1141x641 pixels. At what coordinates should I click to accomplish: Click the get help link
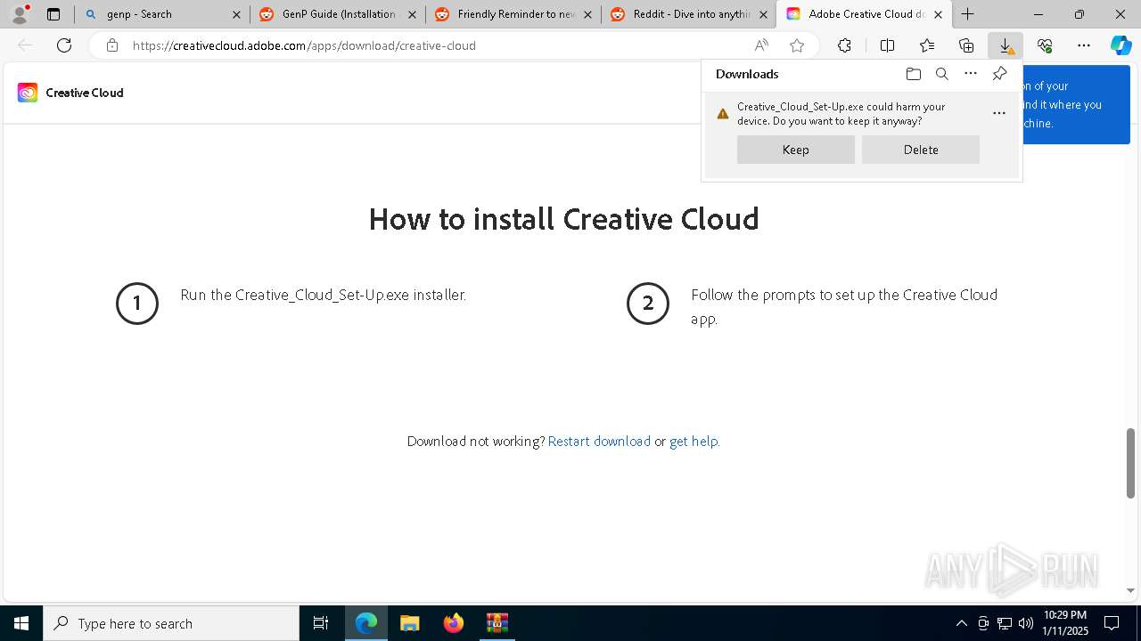(x=694, y=442)
